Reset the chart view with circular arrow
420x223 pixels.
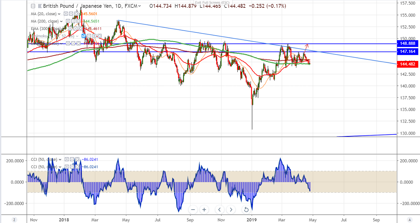click(246, 210)
